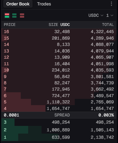Click total 4,088,077
118x143 pixels.
pyautogui.click(x=102, y=44)
